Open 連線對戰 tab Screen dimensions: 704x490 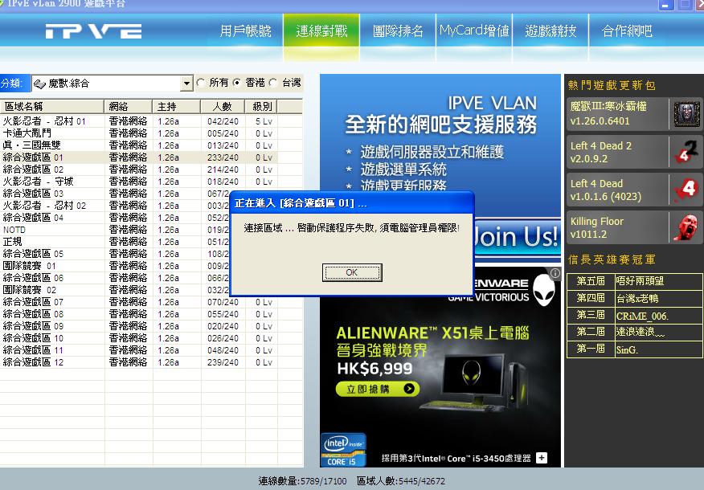click(x=321, y=31)
